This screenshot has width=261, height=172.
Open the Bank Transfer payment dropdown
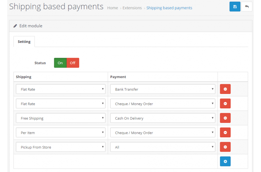point(163,89)
